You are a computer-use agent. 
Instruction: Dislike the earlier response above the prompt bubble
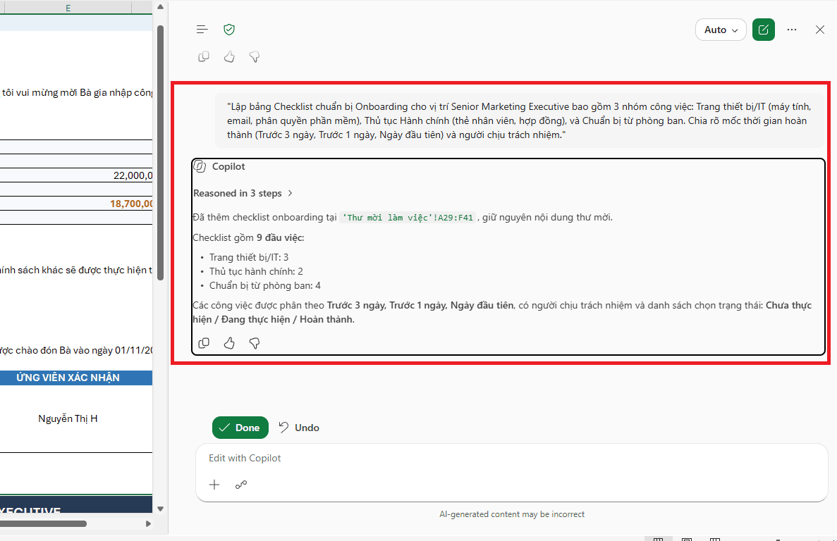pos(255,56)
